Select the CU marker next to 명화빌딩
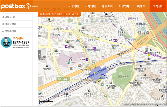This screenshot has width=167, height=107. point(130,19)
